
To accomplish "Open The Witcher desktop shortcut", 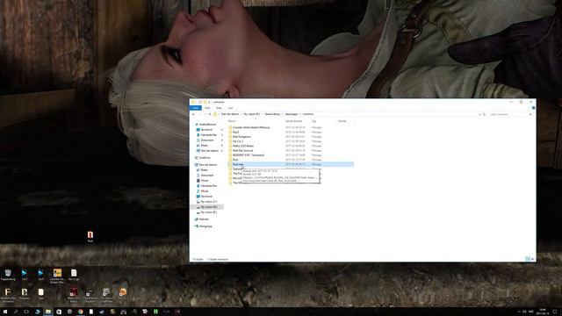I will (90, 295).
